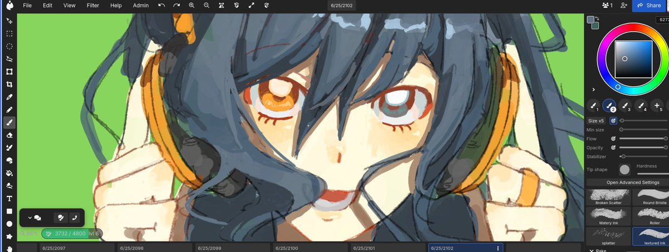The image size is (669, 252).
Task: Select the Eraser tool
Action: pos(9,135)
